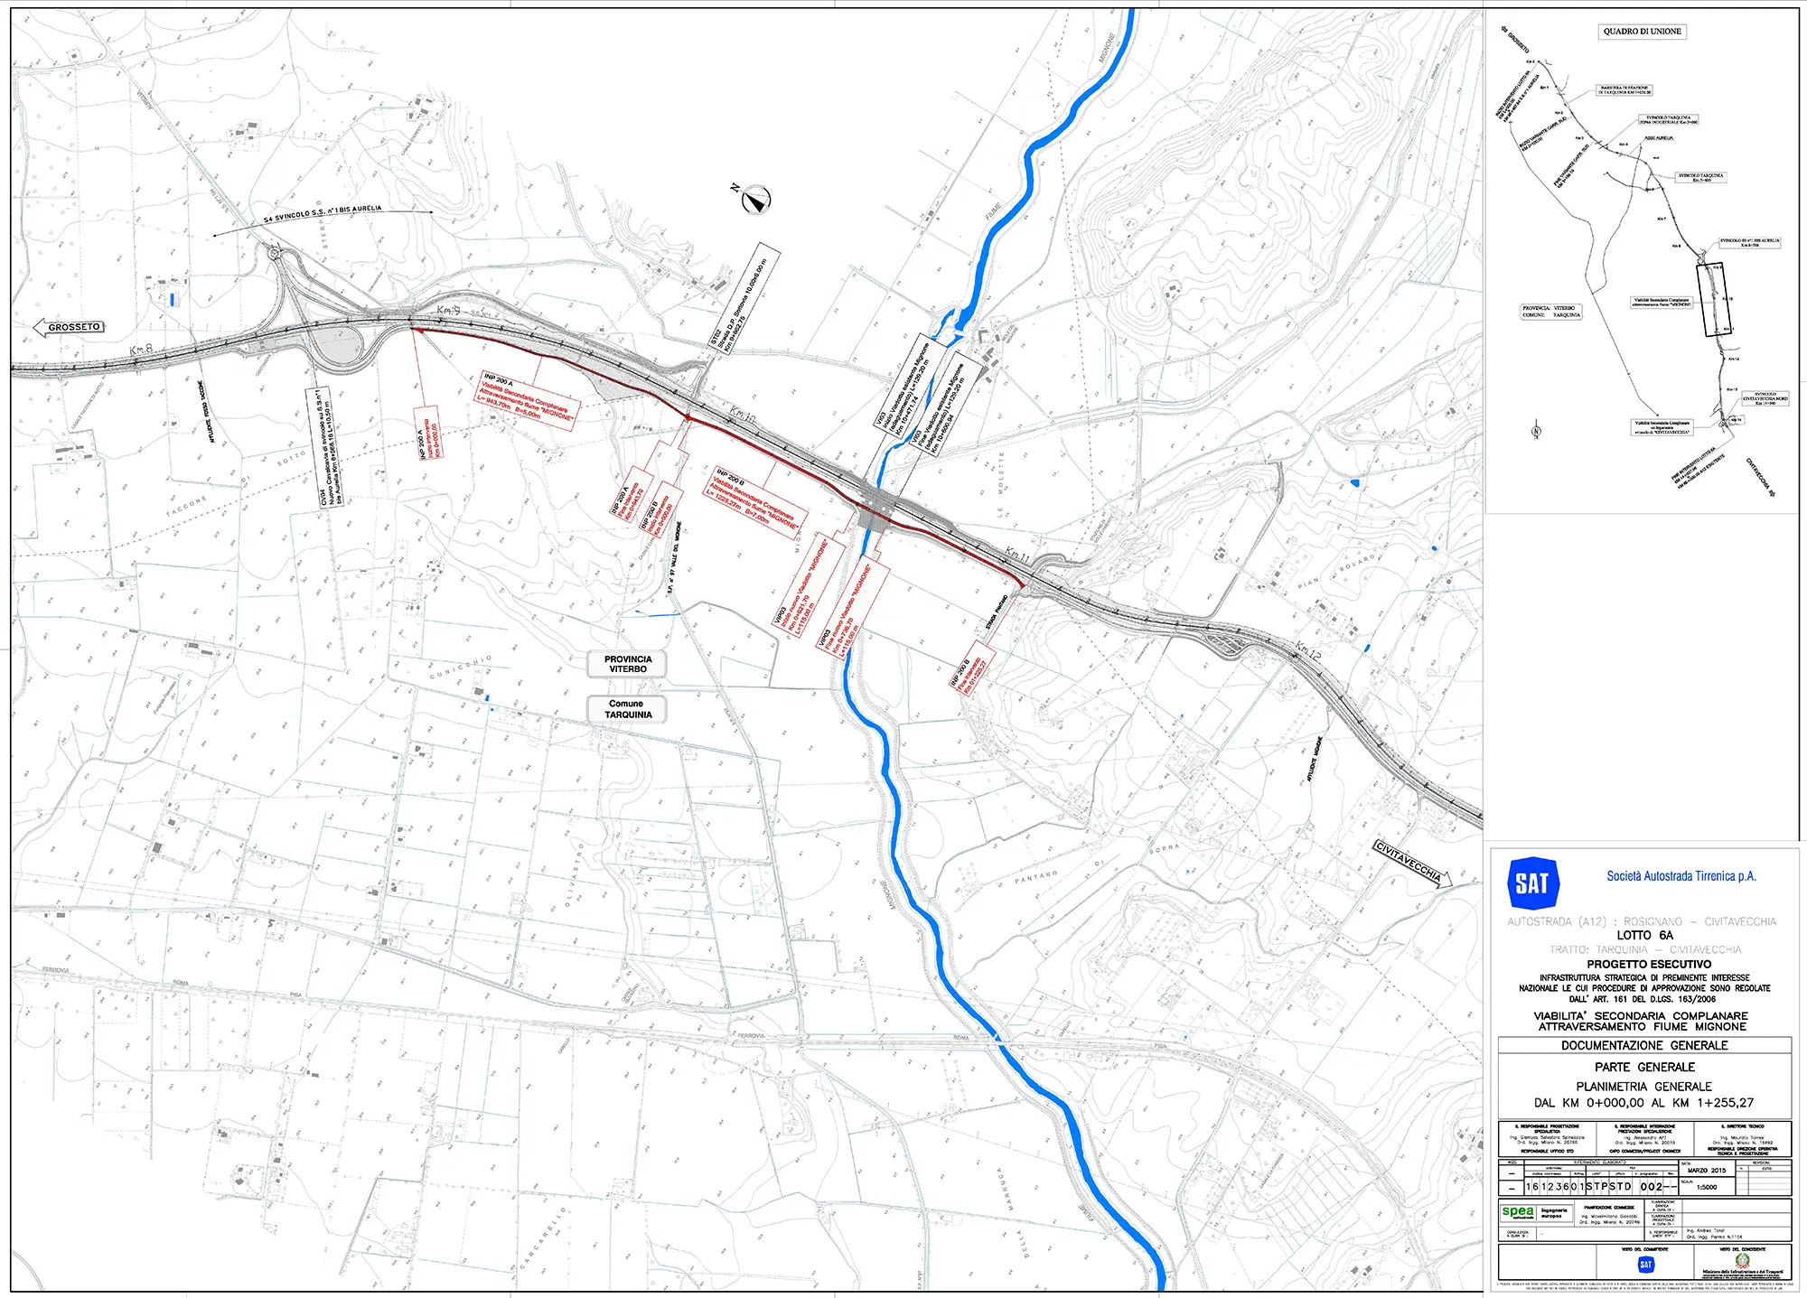The image size is (1807, 1298).
Task: Click the small SAT logo under the committente heading
Action: pyautogui.click(x=1645, y=1265)
